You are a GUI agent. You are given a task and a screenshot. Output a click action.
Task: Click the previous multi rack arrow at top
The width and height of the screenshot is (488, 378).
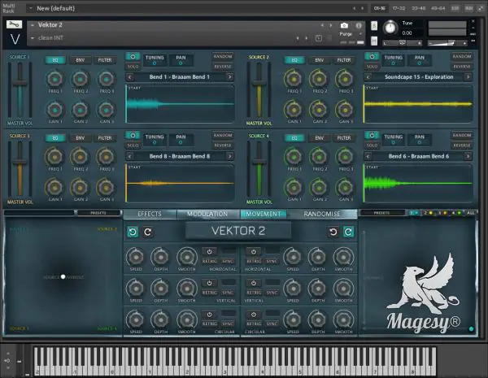click(354, 8)
